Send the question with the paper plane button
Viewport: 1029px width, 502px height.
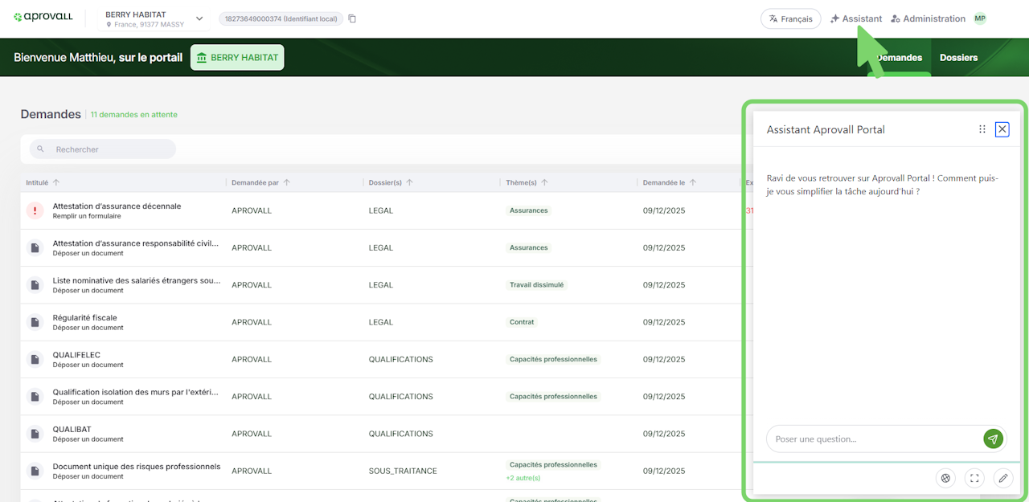coord(993,439)
